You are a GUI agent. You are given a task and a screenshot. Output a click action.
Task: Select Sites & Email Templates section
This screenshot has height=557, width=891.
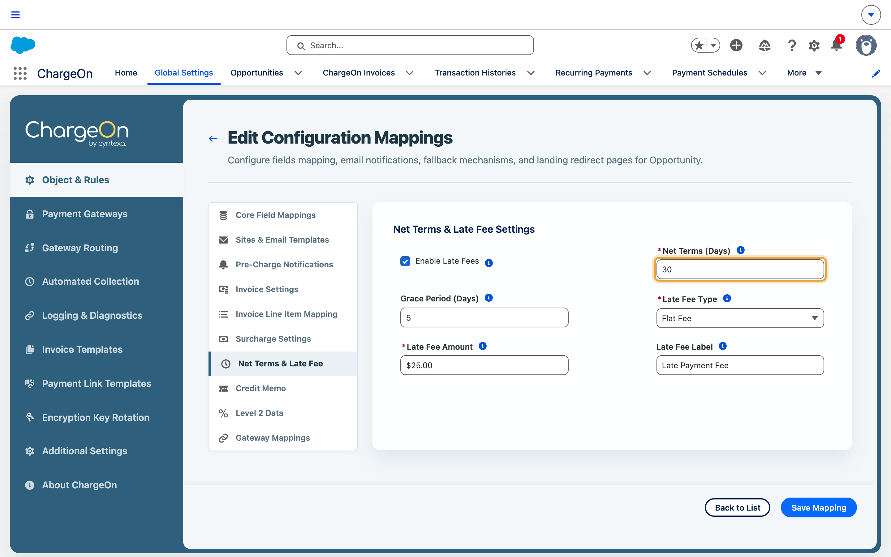[283, 240]
